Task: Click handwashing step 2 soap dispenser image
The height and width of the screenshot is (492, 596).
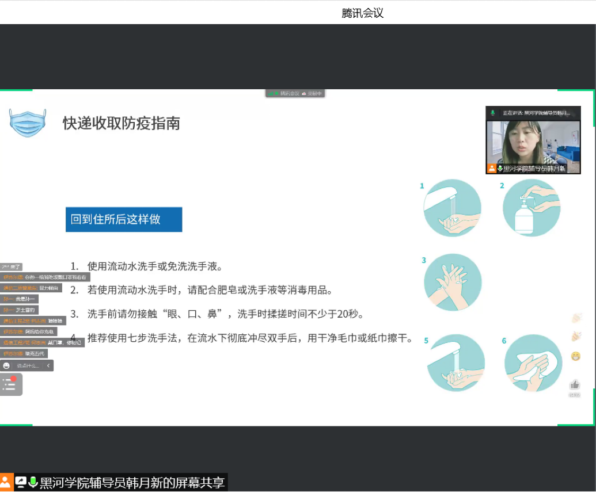Action: pyautogui.click(x=532, y=208)
